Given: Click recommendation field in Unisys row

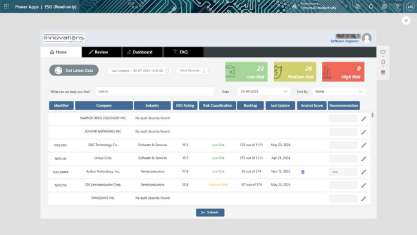Looking at the screenshot, I should tap(343, 158).
